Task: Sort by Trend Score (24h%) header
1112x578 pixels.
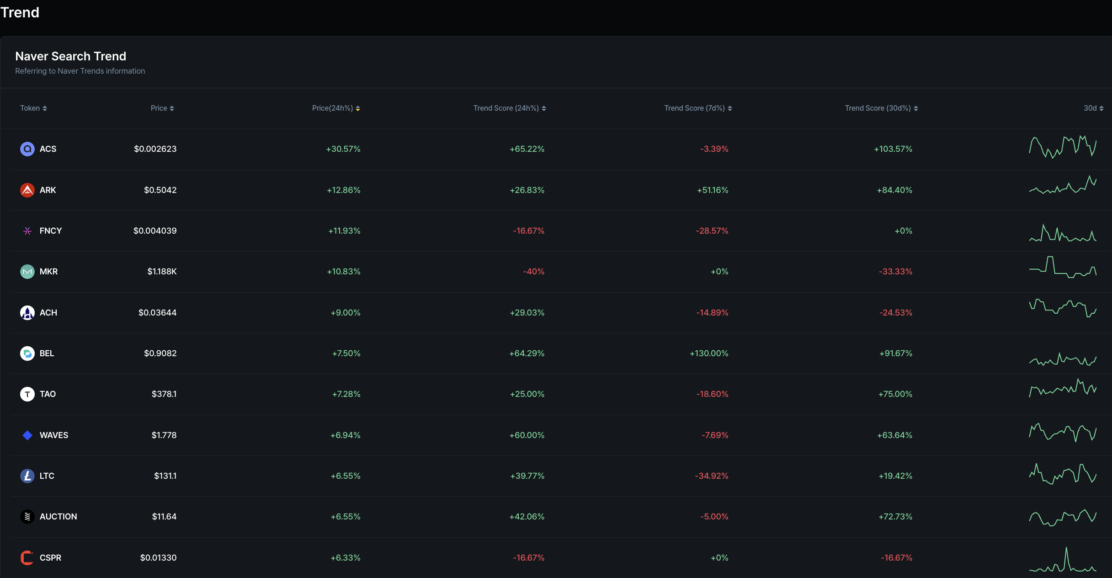Action: click(510, 108)
